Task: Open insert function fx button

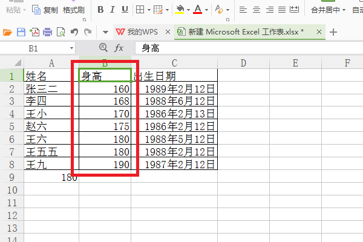Action: pos(119,48)
